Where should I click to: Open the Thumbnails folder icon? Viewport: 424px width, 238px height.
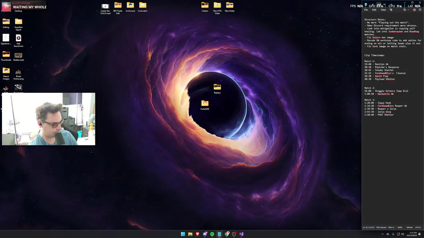(6, 56)
